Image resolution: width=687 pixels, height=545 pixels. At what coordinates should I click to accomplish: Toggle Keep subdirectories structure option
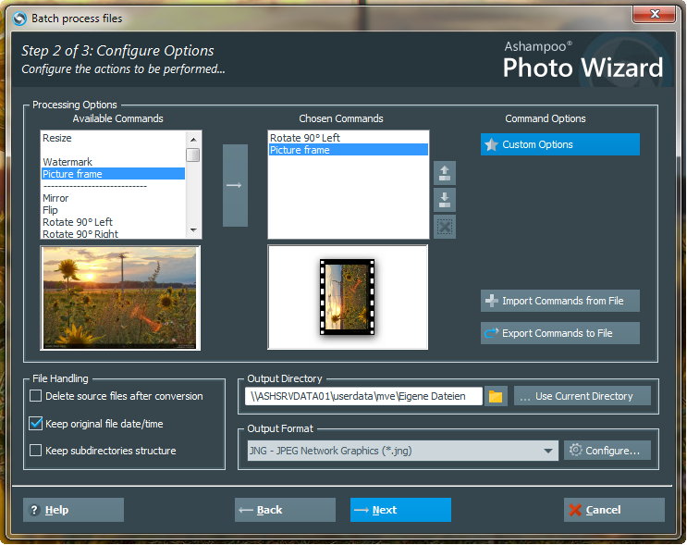tap(36, 451)
